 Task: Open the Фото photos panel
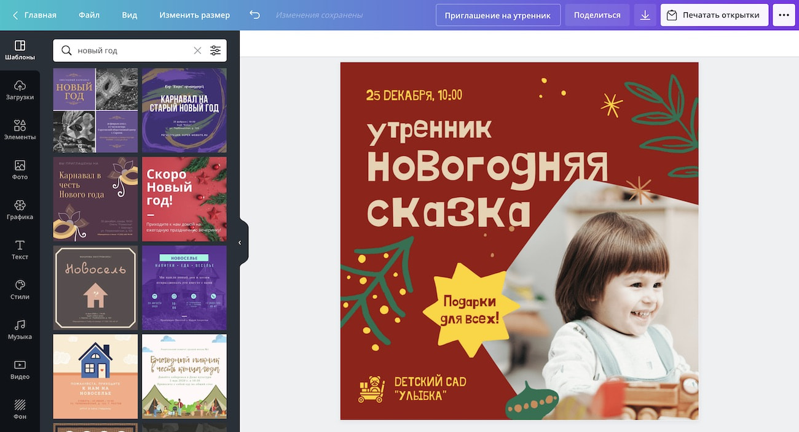point(20,170)
